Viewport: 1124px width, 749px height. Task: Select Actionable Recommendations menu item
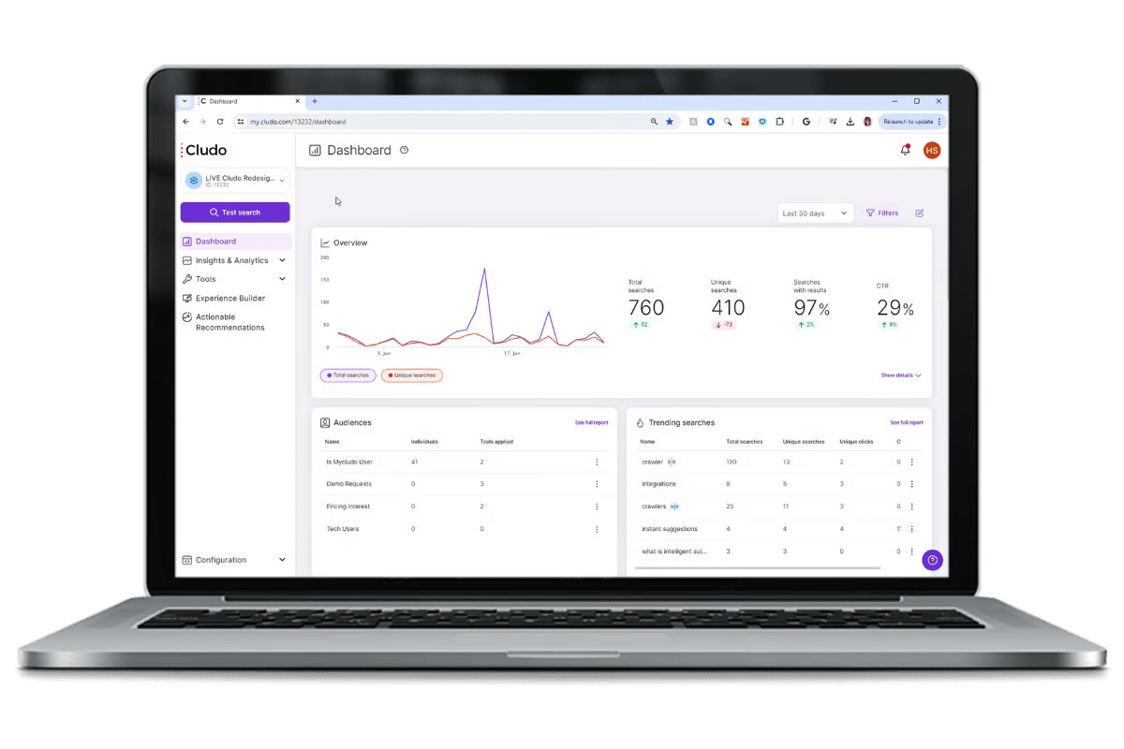pos(229,322)
